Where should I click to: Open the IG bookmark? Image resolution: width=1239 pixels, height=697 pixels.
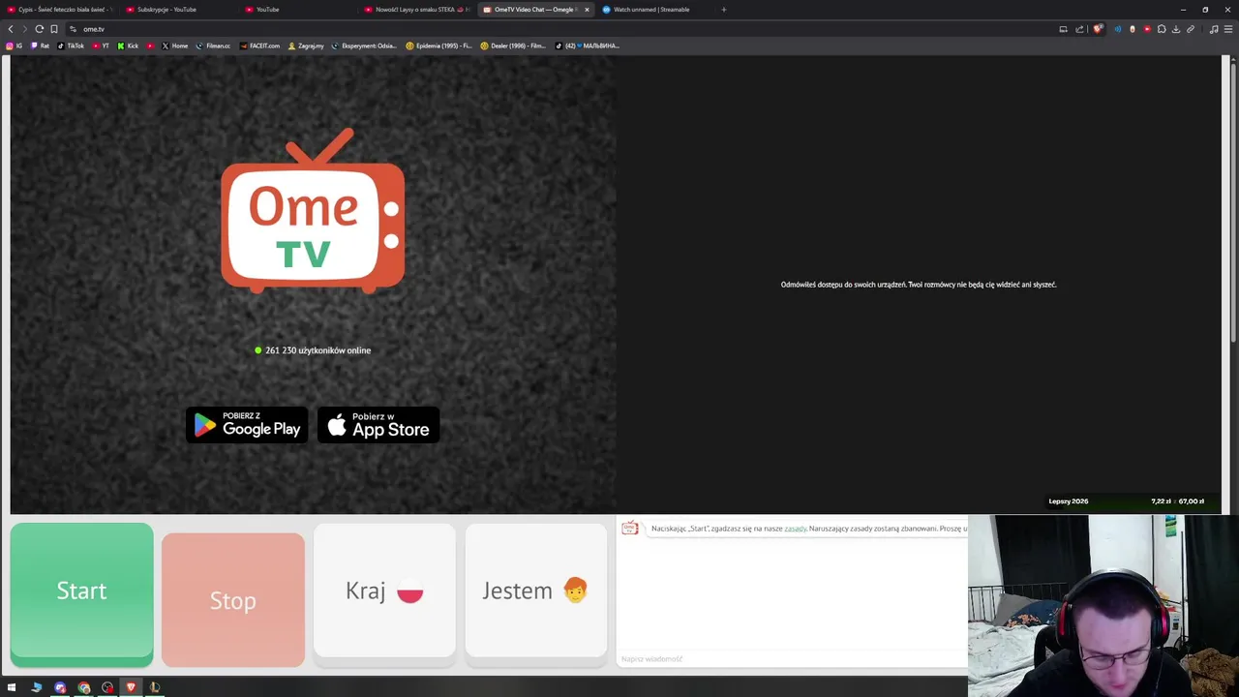15,45
